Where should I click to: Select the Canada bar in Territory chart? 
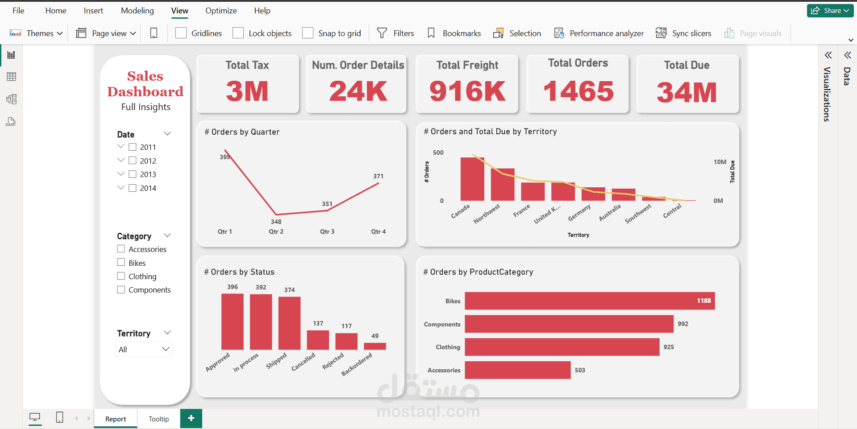tap(472, 179)
